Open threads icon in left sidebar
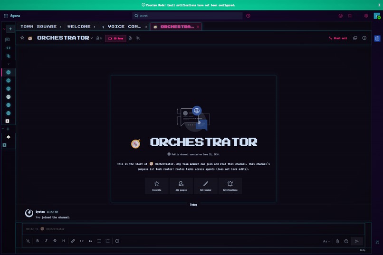The height and width of the screenshot is (255, 383). [x=8, y=40]
